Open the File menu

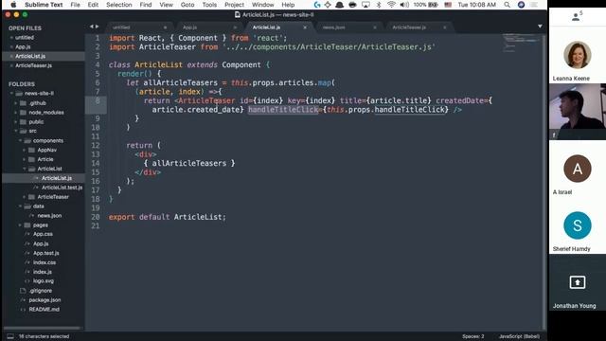(x=76, y=5)
